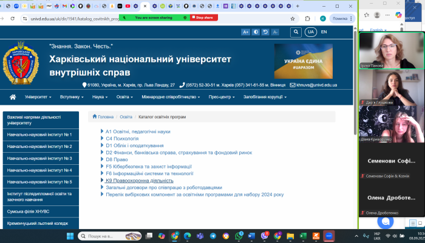Click the home icon in the navigation bar

click(13, 97)
